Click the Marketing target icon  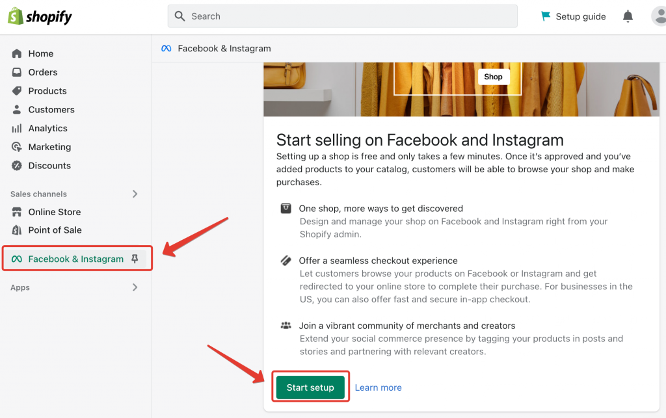tap(16, 147)
